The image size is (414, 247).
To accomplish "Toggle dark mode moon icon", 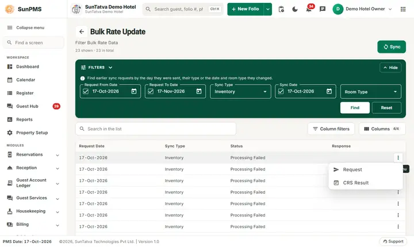I will click(295, 9).
